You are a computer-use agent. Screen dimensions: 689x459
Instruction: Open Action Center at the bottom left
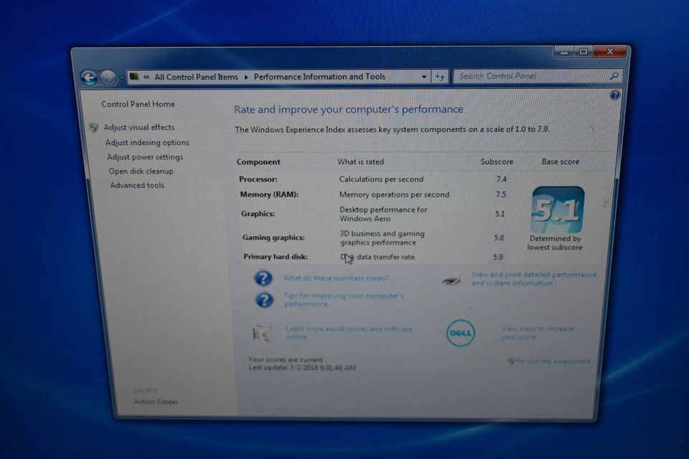156,402
